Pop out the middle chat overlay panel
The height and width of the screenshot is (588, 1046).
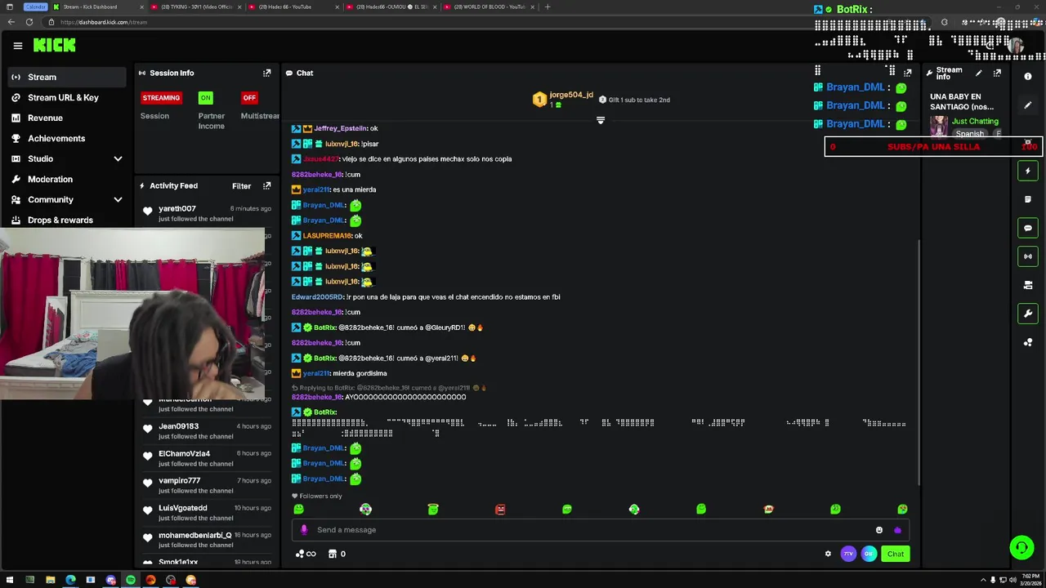coord(907,73)
